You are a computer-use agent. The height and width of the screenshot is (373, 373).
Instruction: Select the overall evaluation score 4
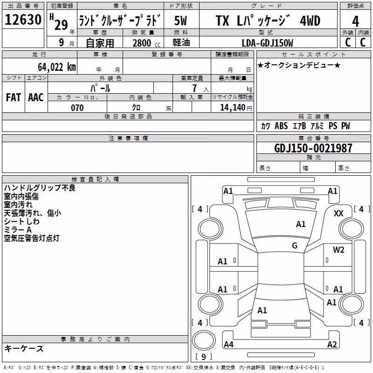[355, 21]
